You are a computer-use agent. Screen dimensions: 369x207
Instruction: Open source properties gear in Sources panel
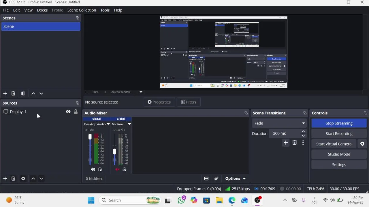(x=23, y=179)
